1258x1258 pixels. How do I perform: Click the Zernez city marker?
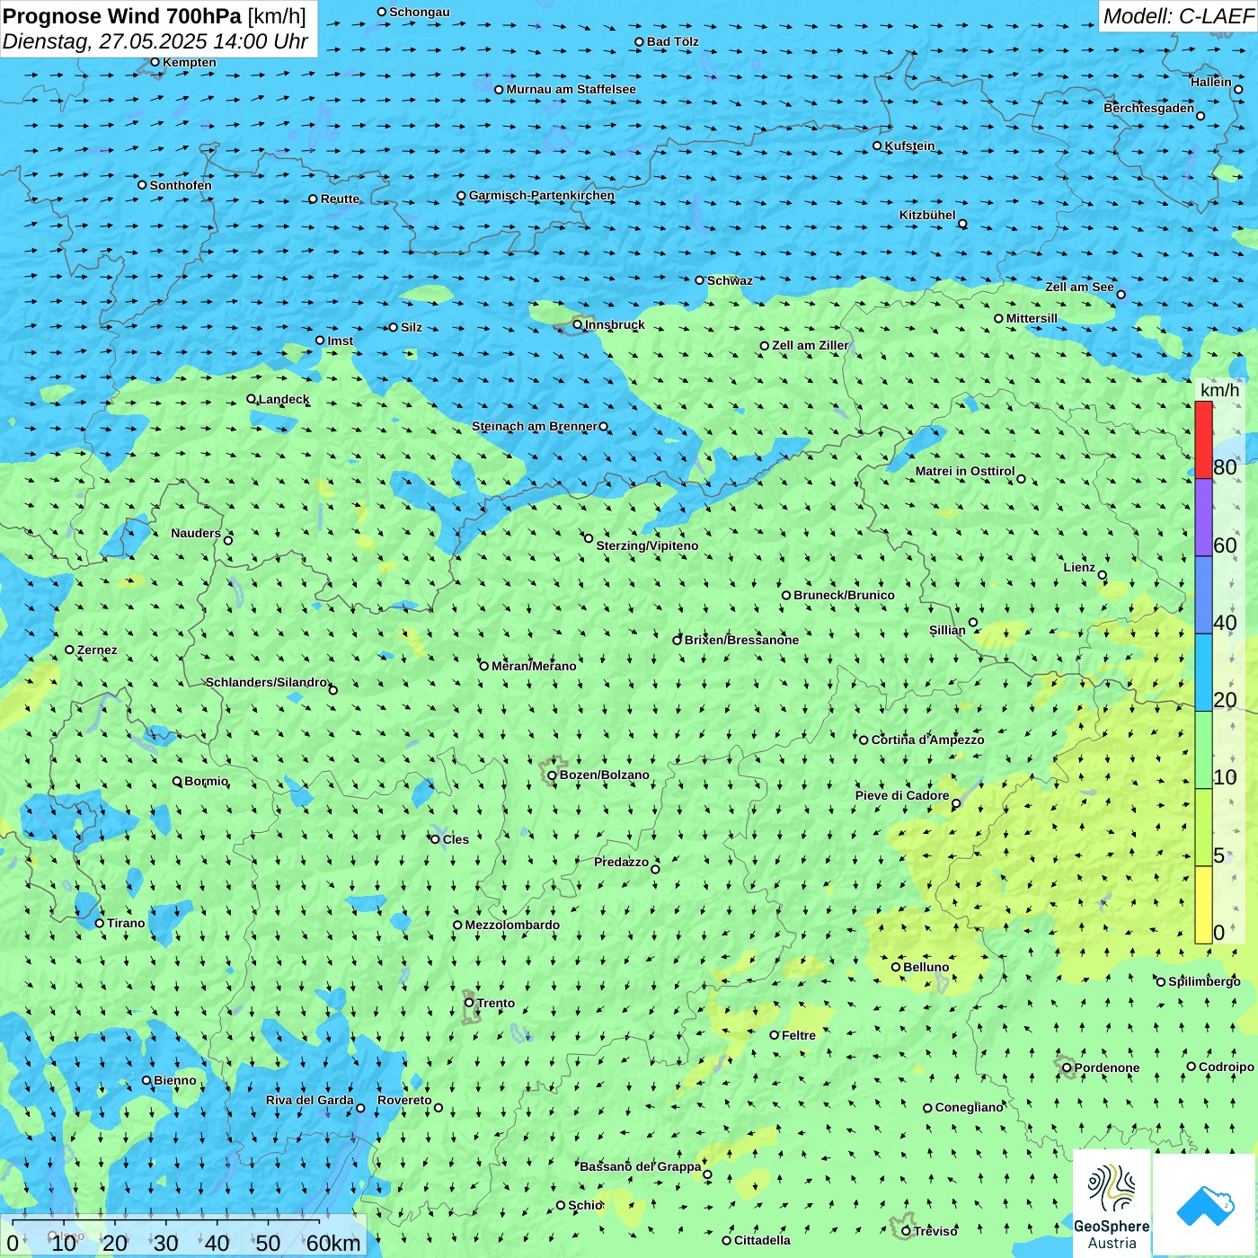(70, 650)
